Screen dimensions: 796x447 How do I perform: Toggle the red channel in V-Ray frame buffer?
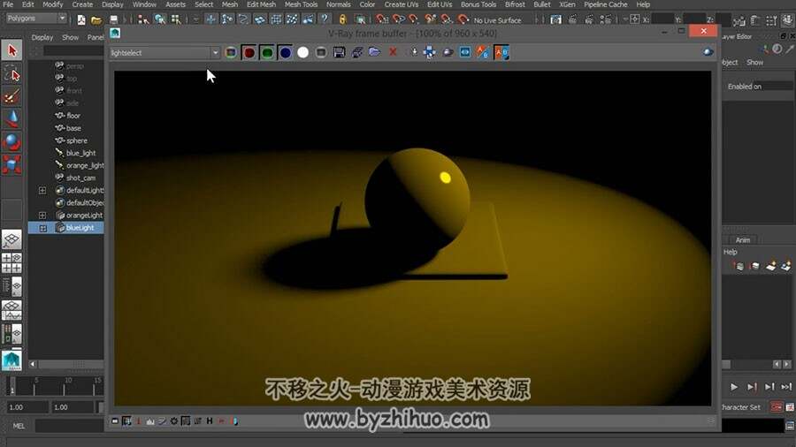(249, 52)
